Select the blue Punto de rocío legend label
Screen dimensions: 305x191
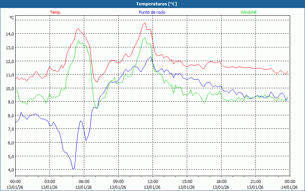(152, 12)
